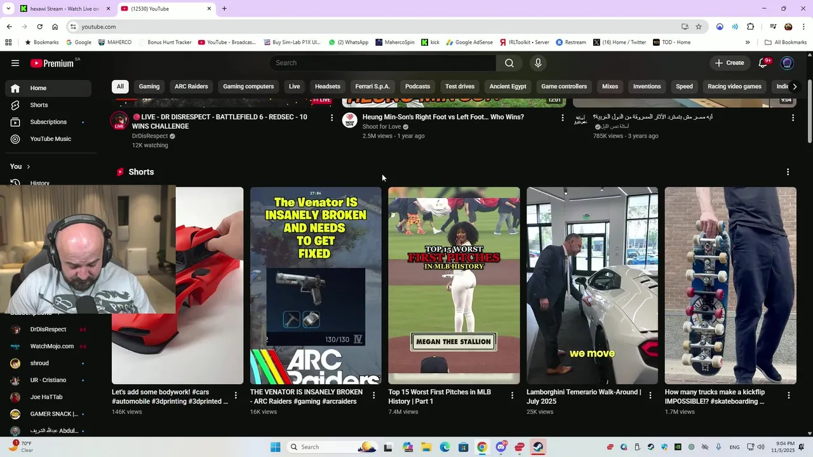Go back in browser history
Image resolution: width=813 pixels, height=457 pixels.
coord(9,27)
